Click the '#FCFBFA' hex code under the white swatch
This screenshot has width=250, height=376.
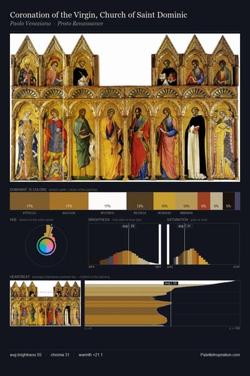pos(107,213)
